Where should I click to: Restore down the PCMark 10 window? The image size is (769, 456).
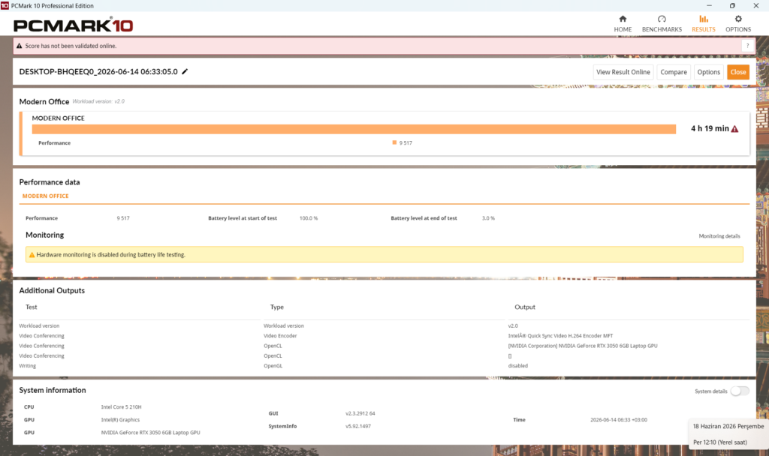pos(732,5)
